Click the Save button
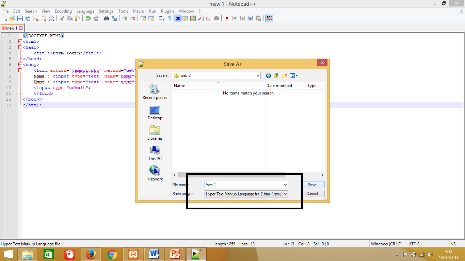Screen dimensions: 465x261 pos(312,185)
